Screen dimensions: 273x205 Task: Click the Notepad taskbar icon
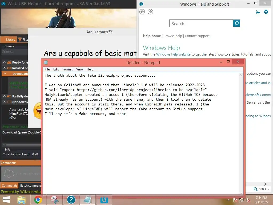(x=87, y=200)
